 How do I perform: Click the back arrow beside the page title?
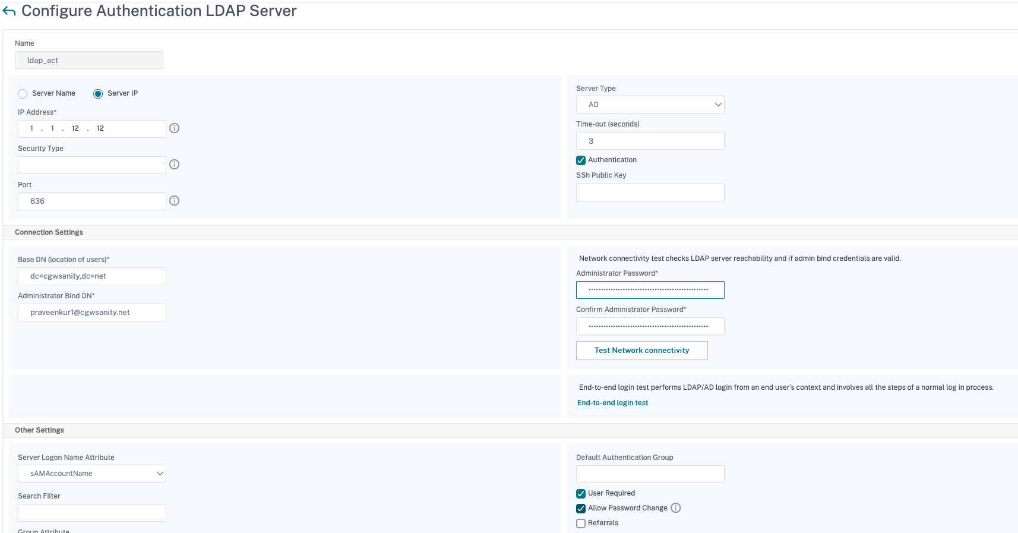point(9,11)
